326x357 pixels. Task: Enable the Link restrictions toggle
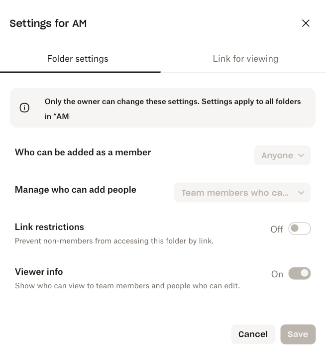[300, 229]
